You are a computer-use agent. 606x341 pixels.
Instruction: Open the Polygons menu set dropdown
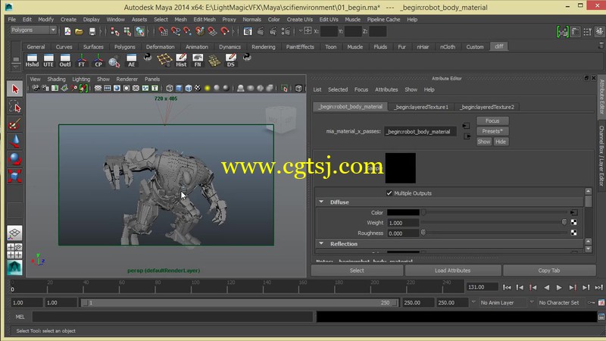pos(33,30)
